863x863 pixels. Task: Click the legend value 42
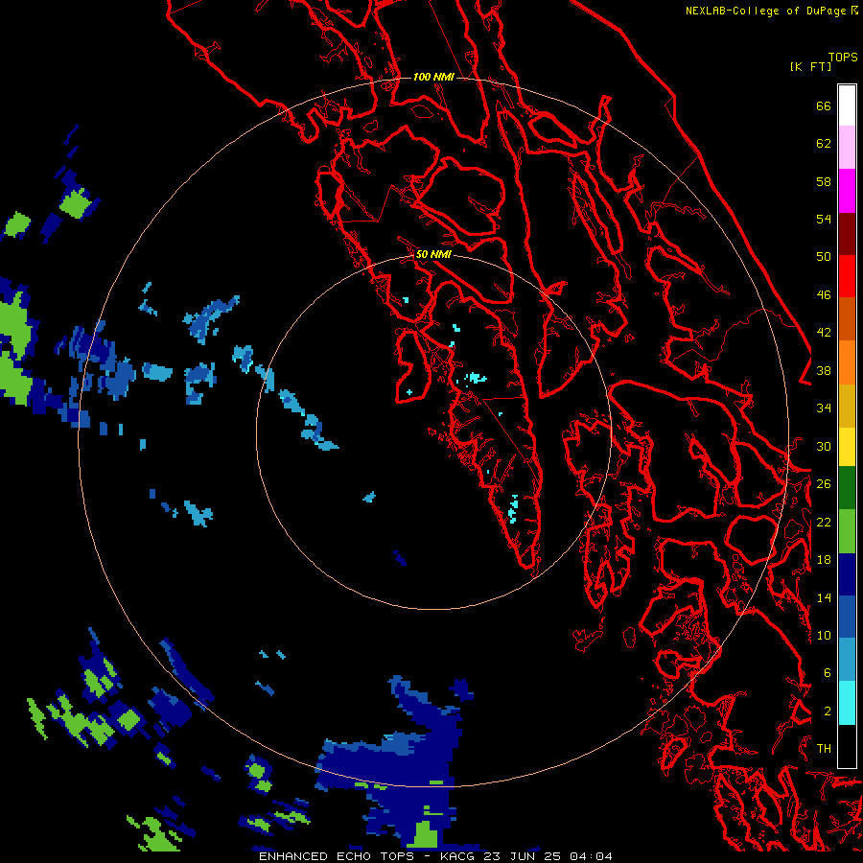pyautogui.click(x=824, y=332)
